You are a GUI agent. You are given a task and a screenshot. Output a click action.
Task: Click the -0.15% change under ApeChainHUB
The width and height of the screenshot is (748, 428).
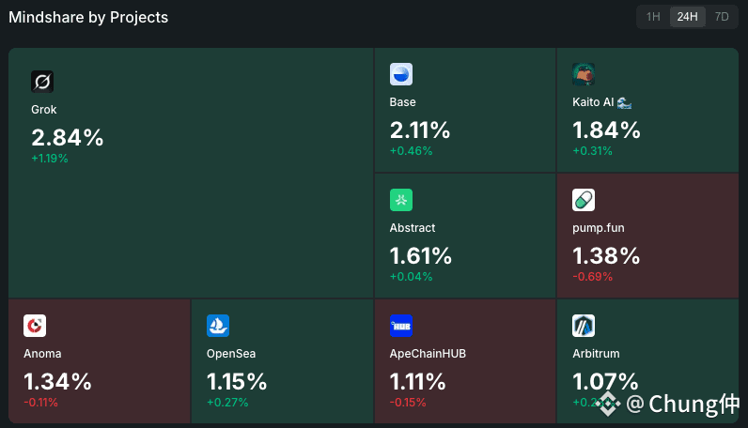click(408, 403)
